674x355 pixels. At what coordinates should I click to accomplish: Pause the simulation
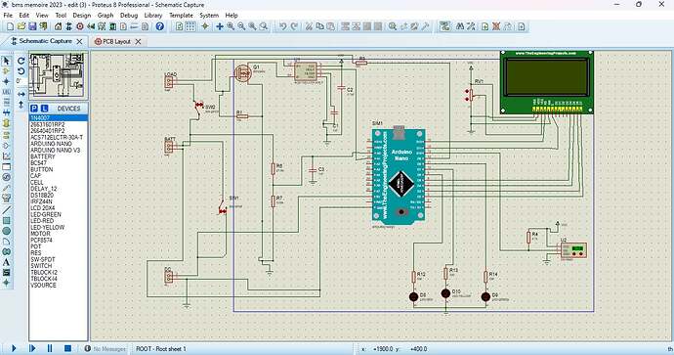[x=50, y=348]
